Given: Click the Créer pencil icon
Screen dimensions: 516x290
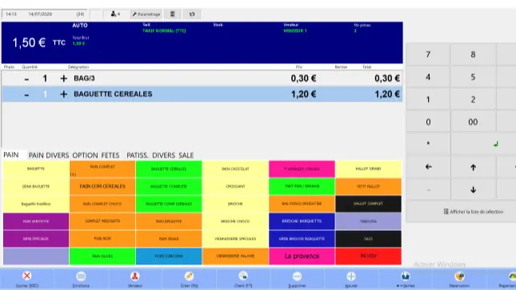Looking at the screenshot, I should click(x=189, y=276).
